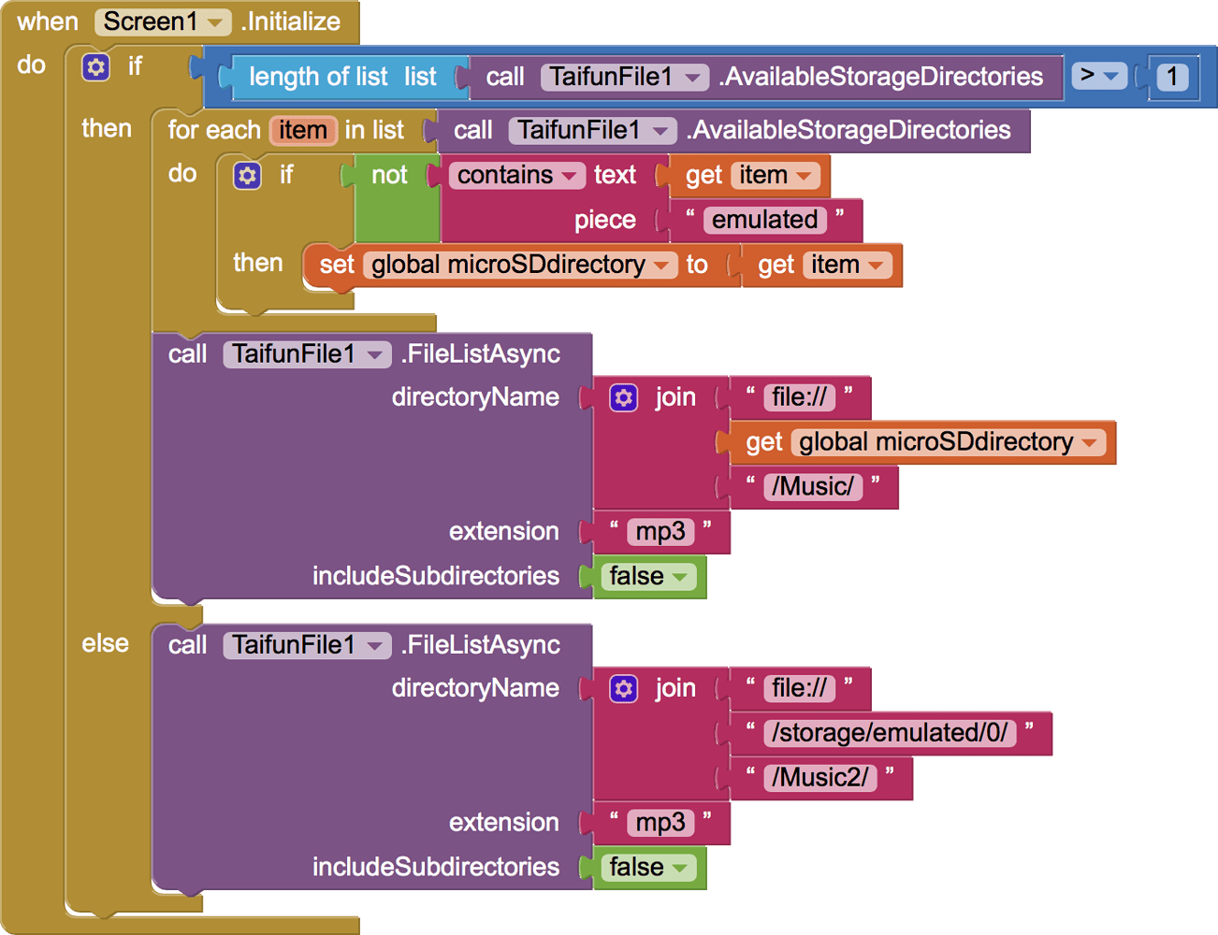This screenshot has width=1218, height=935.
Task: Open the get global microSDdirectory dropdown
Action: [x=949, y=442]
